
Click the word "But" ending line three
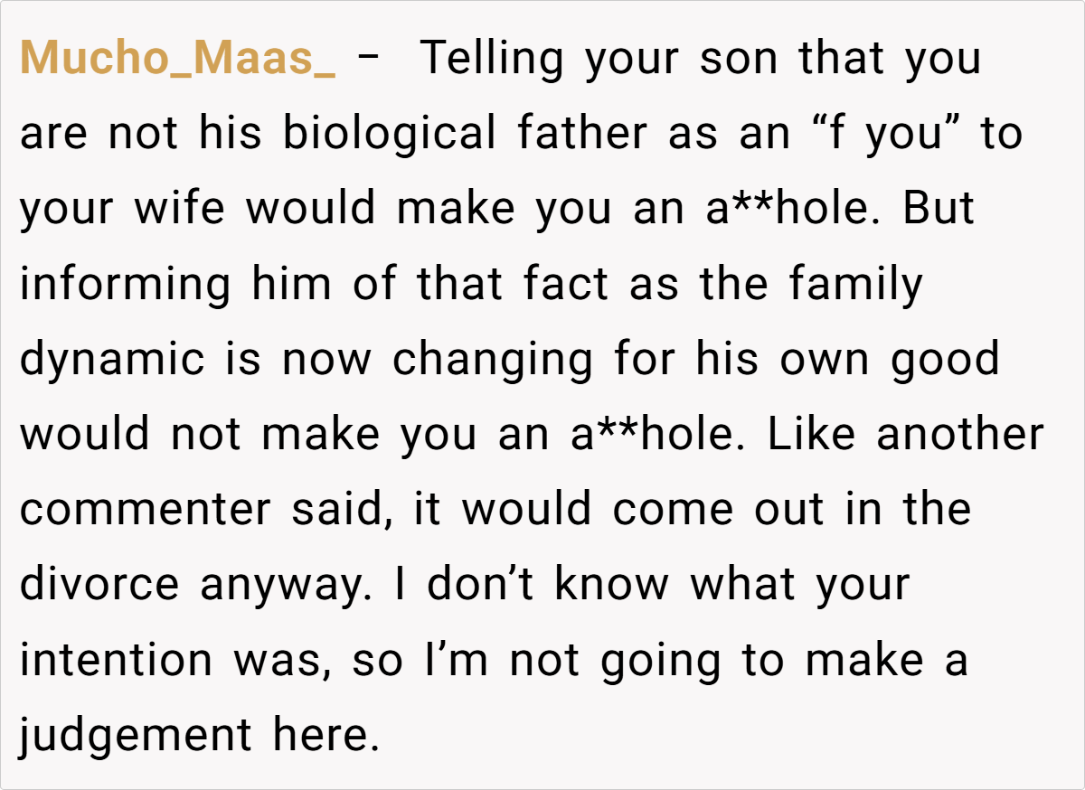pos(939,209)
